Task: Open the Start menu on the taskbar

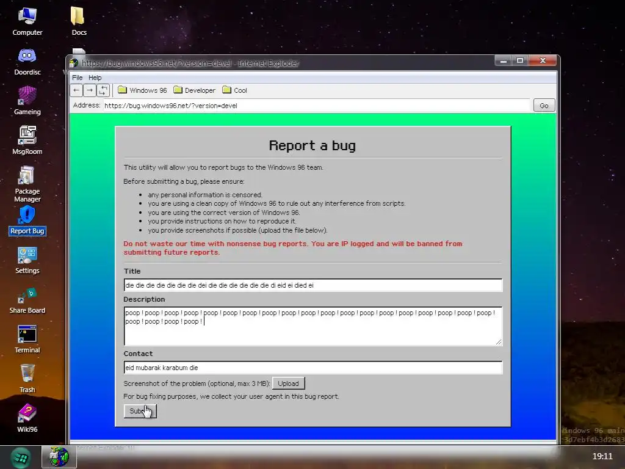Action: 20,457
